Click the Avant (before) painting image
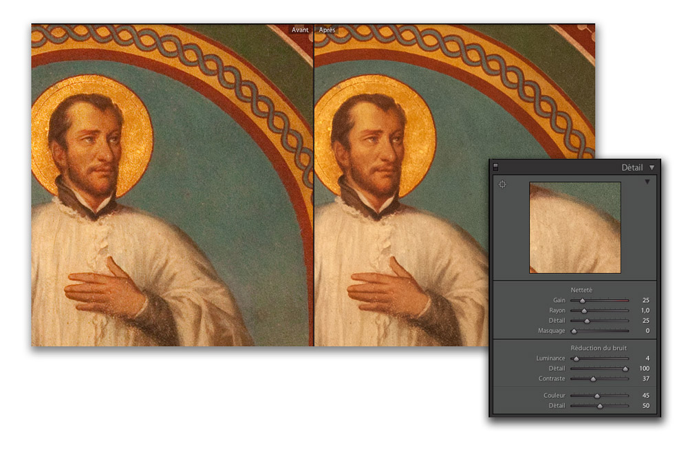This screenshot has width=688, height=461. pyautogui.click(x=173, y=185)
